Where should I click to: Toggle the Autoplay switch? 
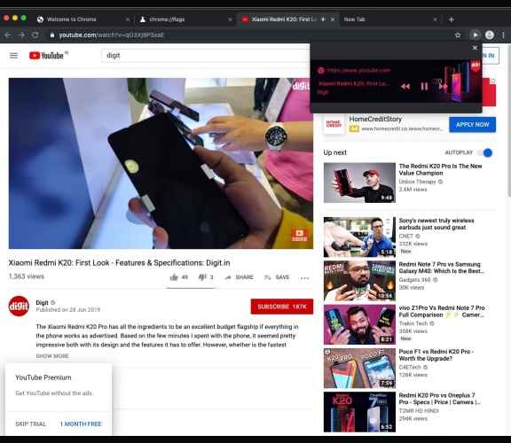tap(485, 152)
